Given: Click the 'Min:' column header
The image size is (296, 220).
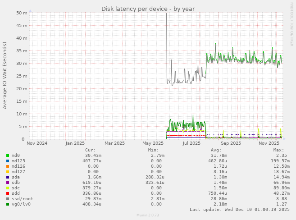Looking at the screenshot, I should pyautogui.click(x=154, y=150).
